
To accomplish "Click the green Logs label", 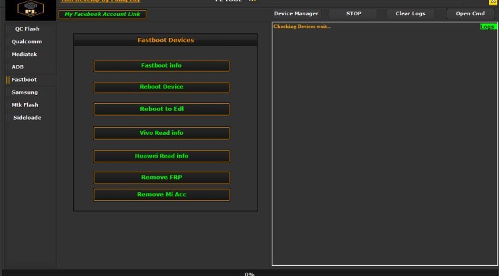I will pos(488,27).
